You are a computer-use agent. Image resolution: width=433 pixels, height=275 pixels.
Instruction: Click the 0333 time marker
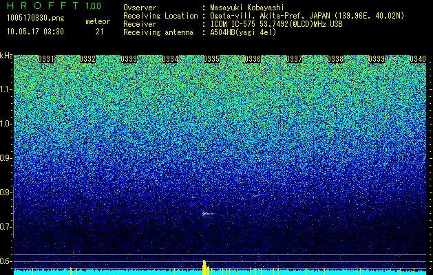pyautogui.click(x=129, y=59)
